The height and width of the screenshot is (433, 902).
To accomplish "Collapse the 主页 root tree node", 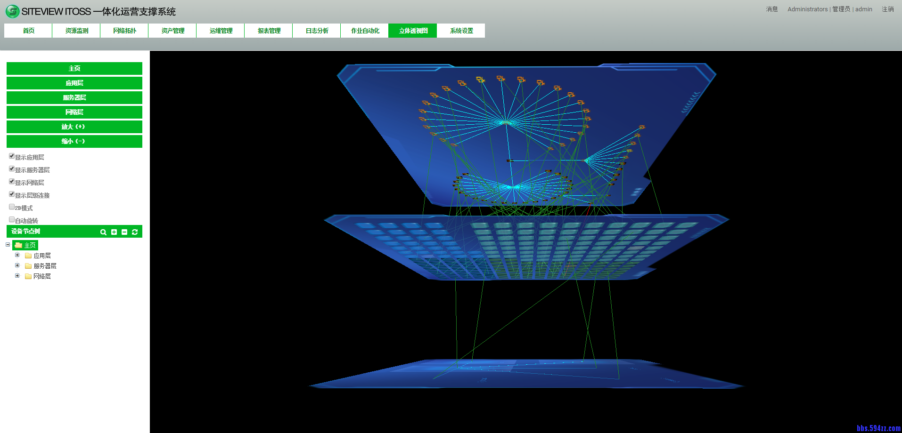I will point(8,245).
